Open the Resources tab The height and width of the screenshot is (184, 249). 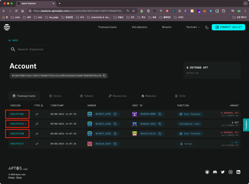click(118, 96)
